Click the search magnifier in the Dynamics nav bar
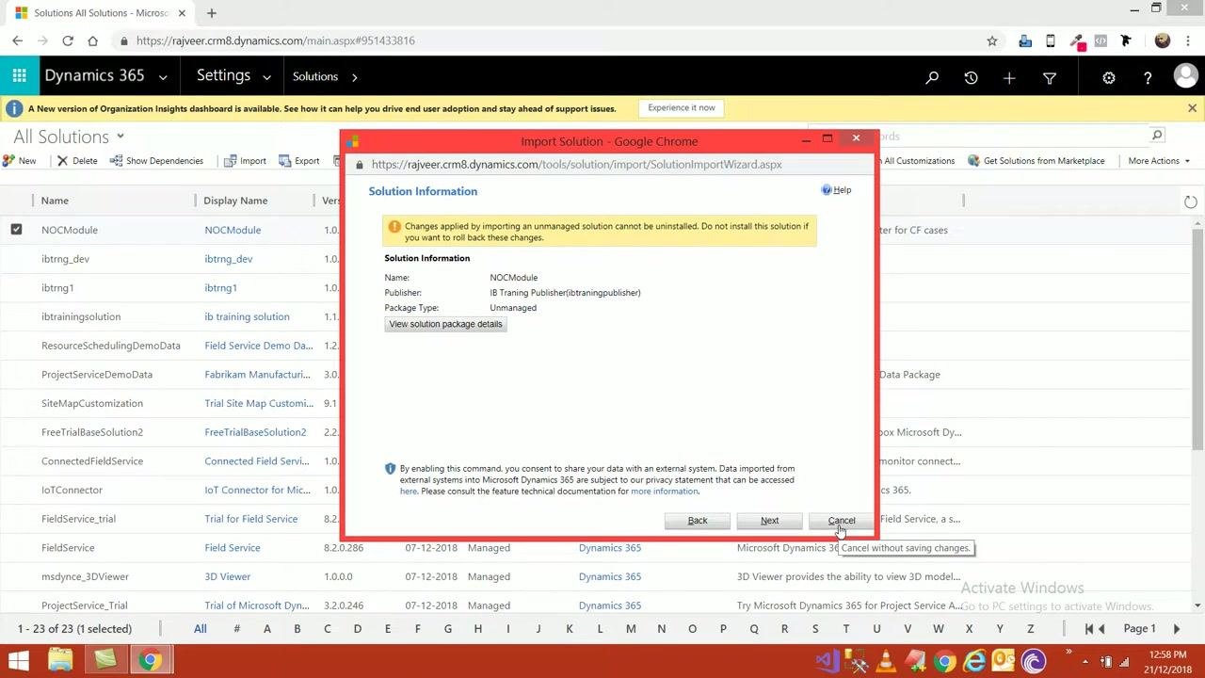This screenshot has height=678, width=1205. [932, 78]
